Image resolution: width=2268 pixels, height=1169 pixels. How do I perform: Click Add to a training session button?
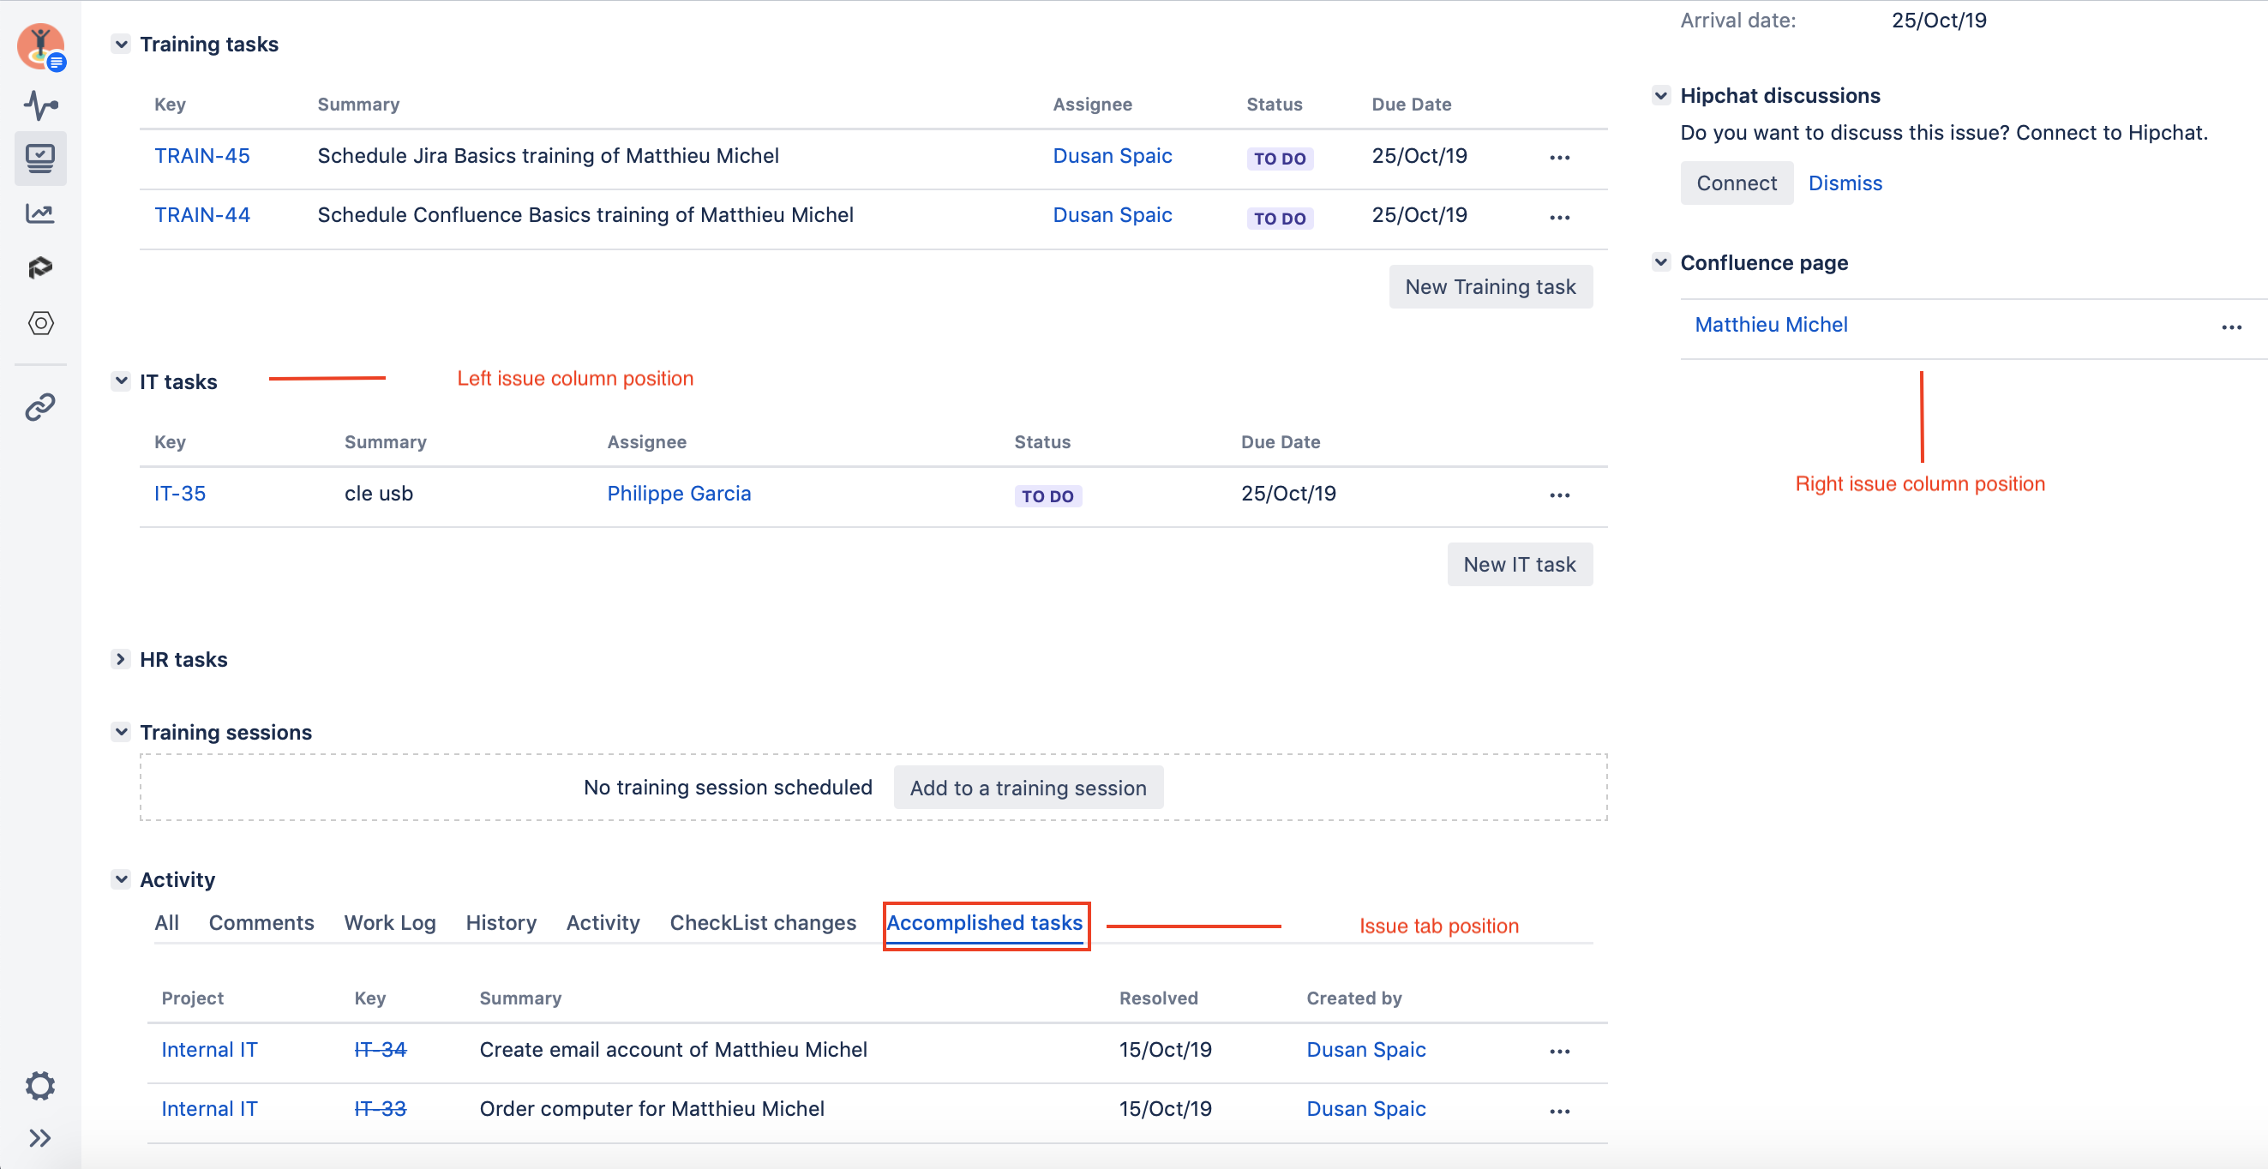click(x=1028, y=788)
